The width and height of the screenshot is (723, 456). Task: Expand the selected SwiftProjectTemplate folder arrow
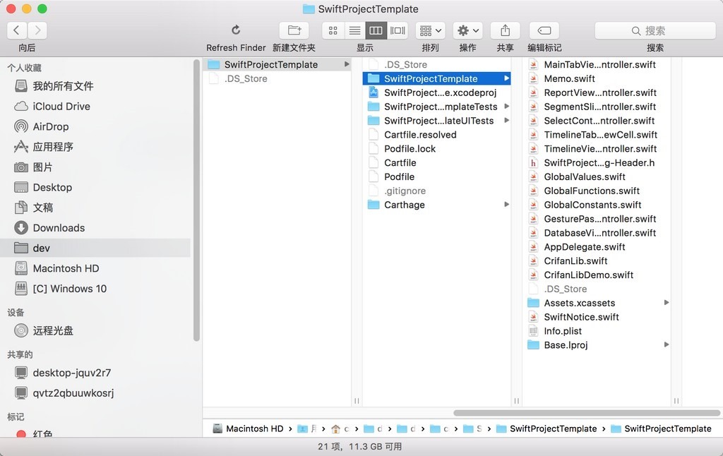506,78
